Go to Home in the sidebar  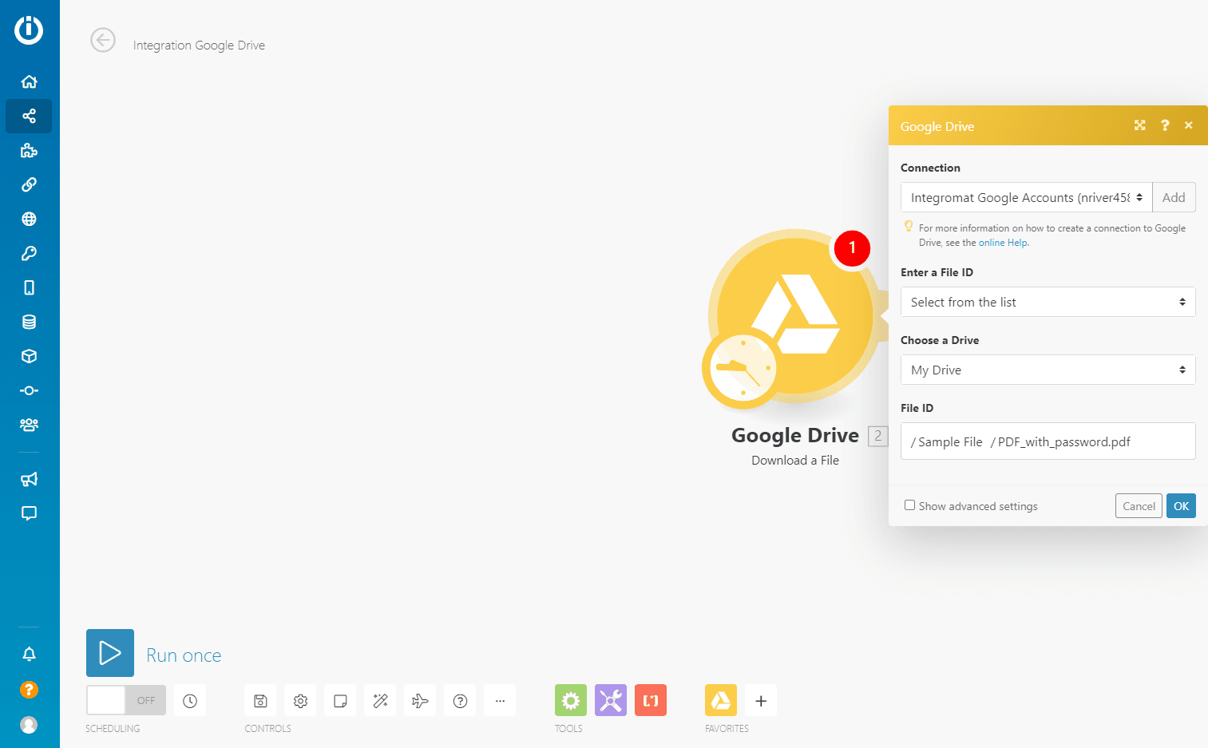(x=29, y=81)
